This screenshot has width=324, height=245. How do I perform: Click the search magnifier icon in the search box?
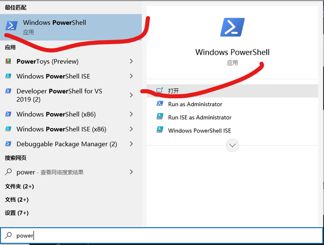8,235
